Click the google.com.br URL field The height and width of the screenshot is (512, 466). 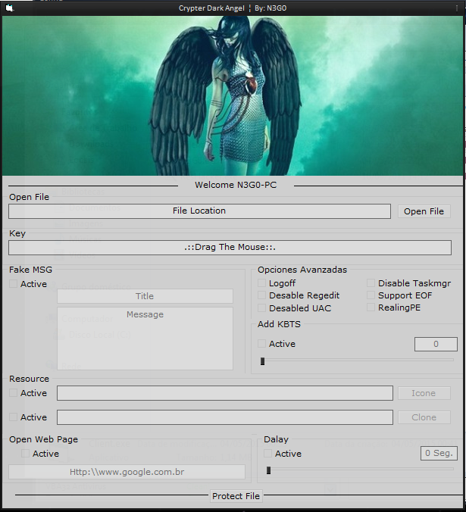[x=127, y=472]
